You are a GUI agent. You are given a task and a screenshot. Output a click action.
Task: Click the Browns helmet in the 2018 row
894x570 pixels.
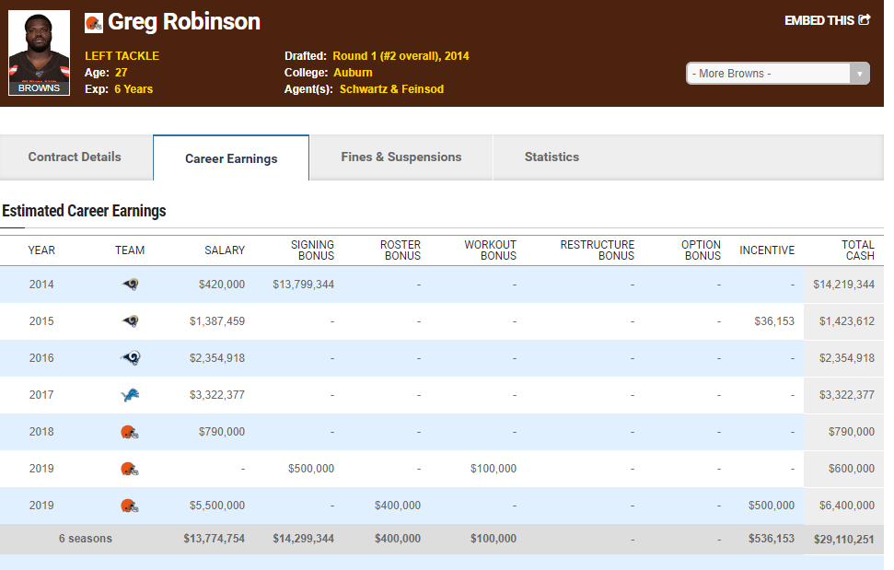(130, 432)
